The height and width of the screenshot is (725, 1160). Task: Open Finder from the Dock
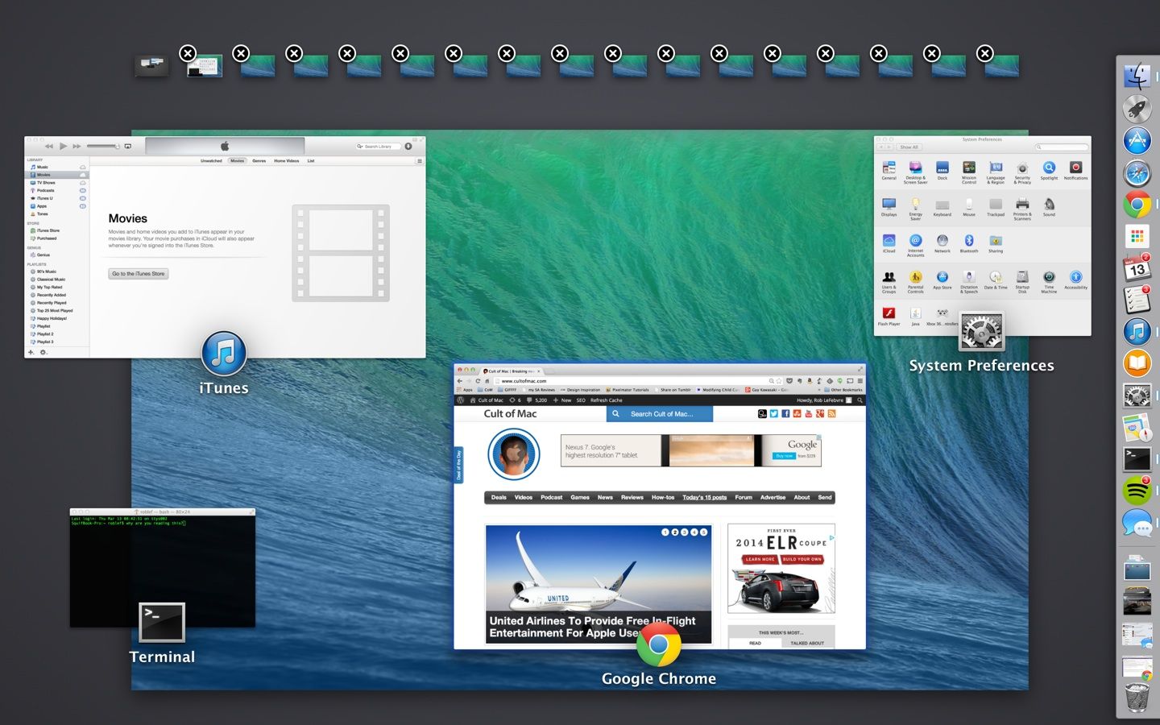[x=1137, y=77]
